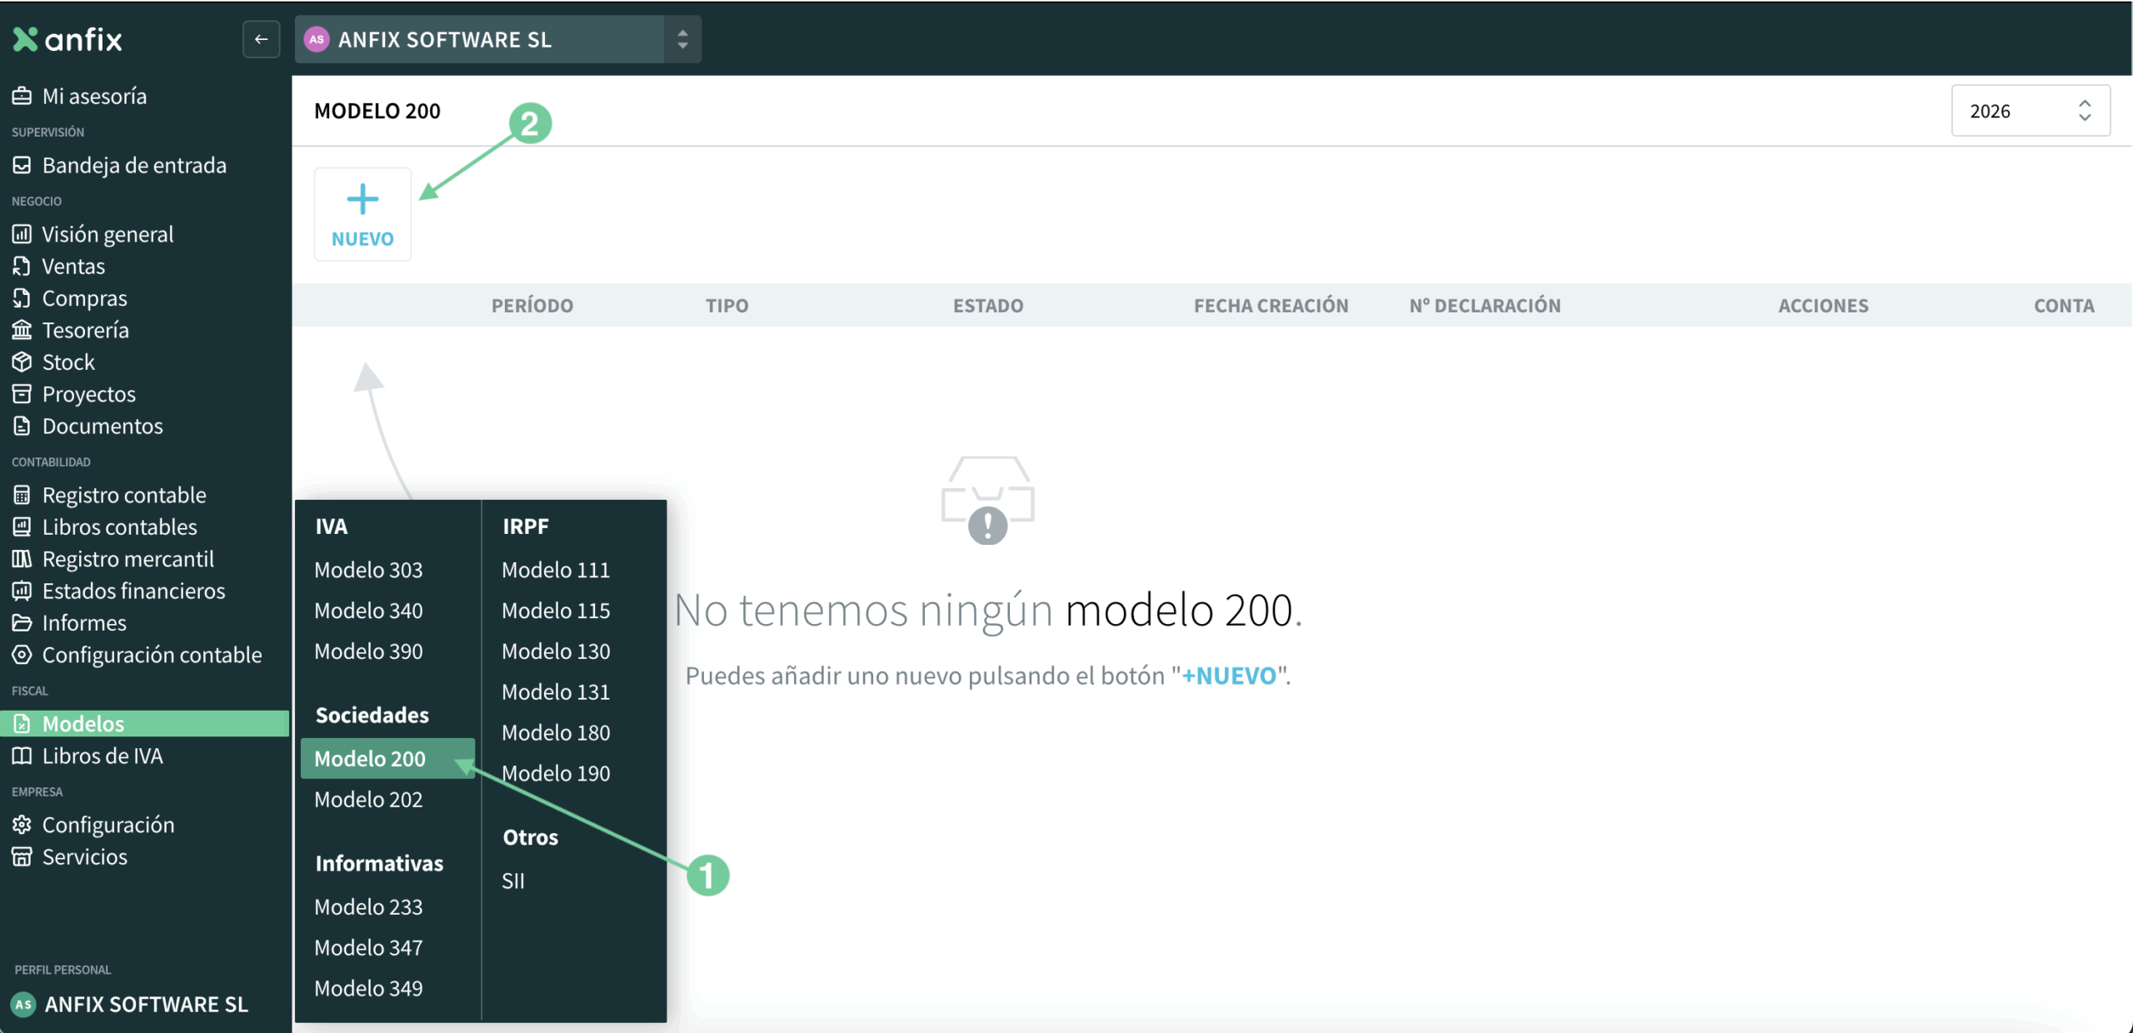Open the 2026 year dropdown
Viewport: 2133px width, 1033px height.
coord(2030,111)
